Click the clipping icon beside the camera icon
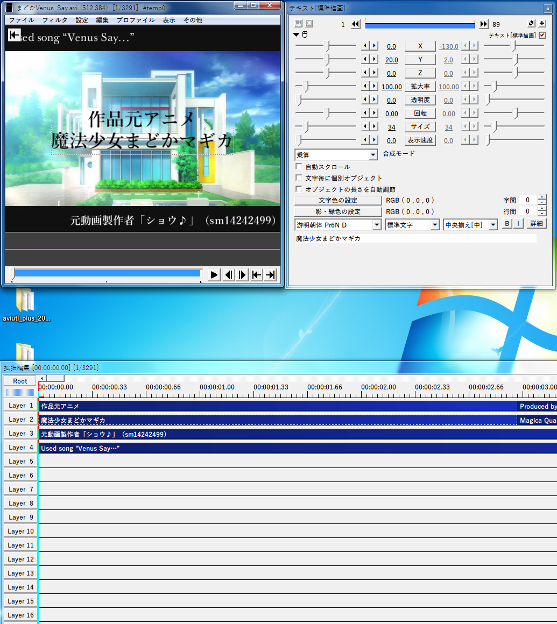The height and width of the screenshot is (624, 557). (309, 24)
